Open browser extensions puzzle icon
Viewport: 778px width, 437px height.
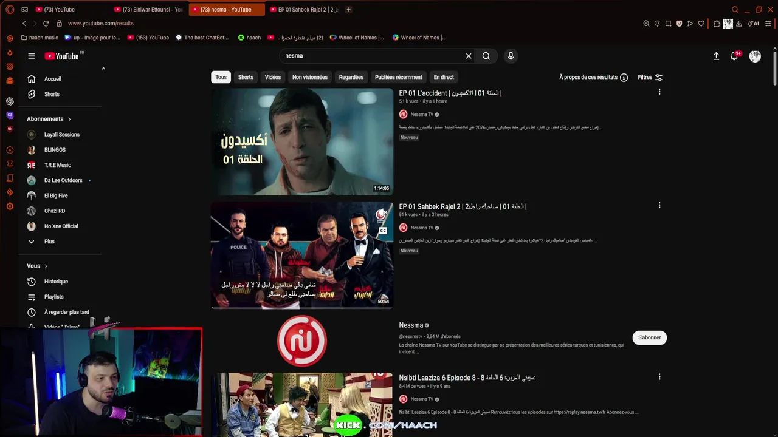click(717, 24)
